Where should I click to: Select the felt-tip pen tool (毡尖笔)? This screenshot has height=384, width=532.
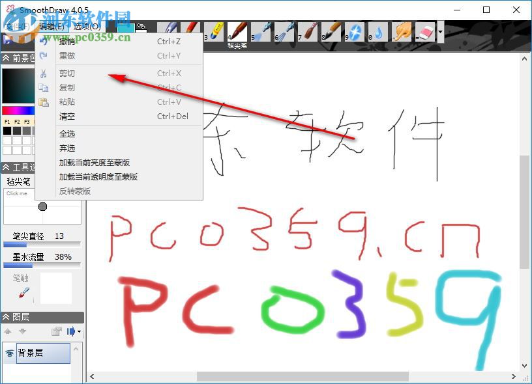[x=235, y=31]
